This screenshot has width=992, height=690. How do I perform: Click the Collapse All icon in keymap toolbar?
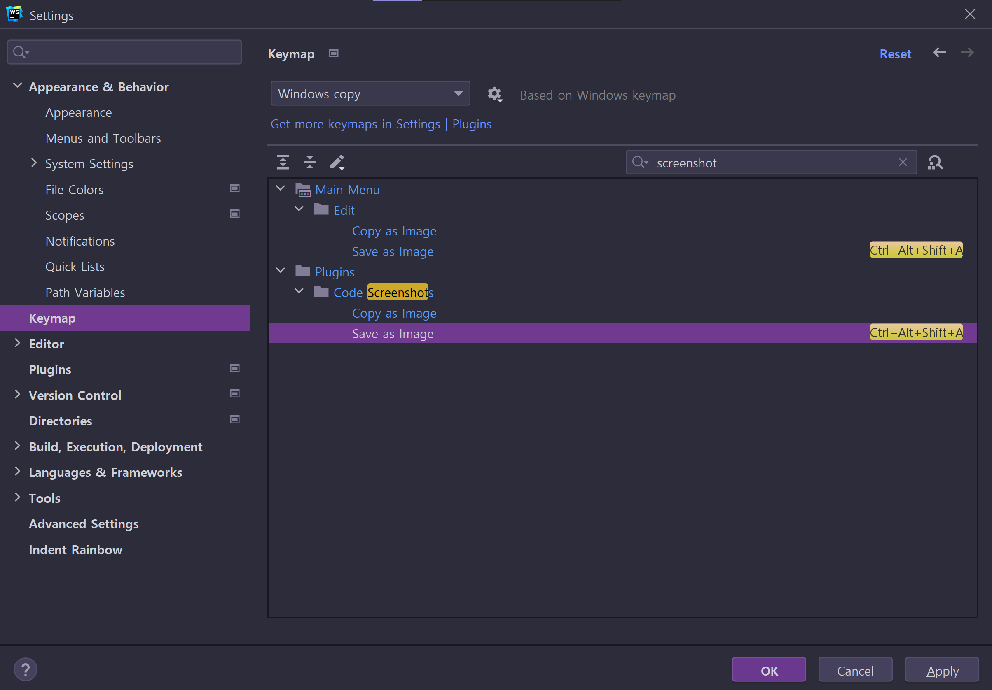pyautogui.click(x=309, y=162)
